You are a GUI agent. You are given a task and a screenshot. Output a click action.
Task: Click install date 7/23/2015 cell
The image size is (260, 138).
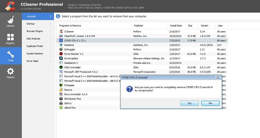tap(175, 40)
